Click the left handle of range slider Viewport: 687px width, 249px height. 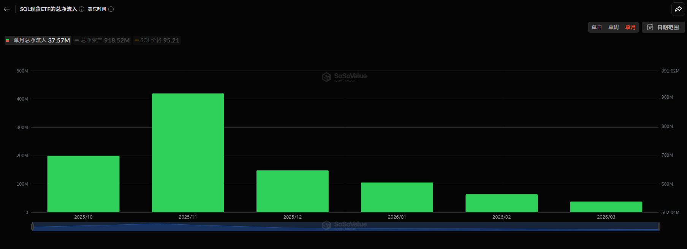pyautogui.click(x=32, y=227)
